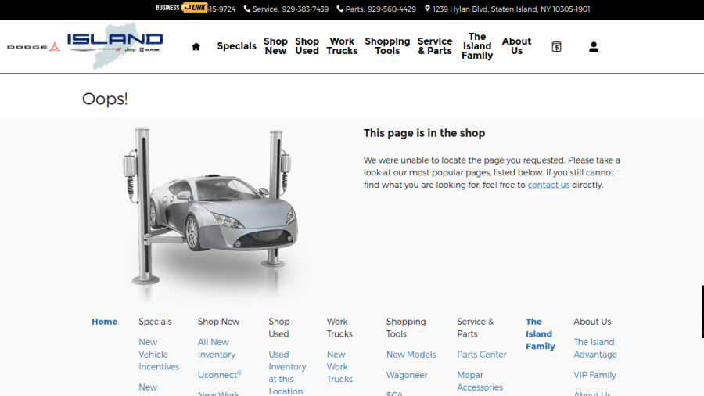Image resolution: width=704 pixels, height=396 pixels.
Task: Click 'This page is in the shop' heading
Action: (424, 133)
